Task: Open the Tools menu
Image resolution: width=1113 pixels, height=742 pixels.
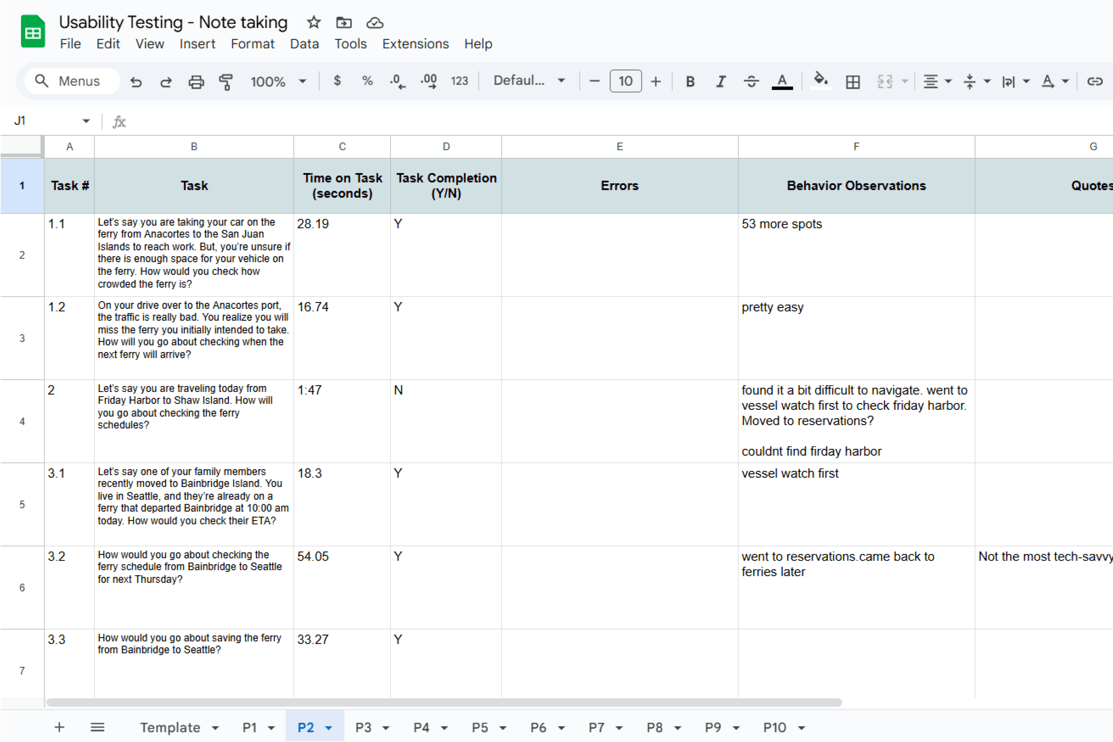Action: click(350, 44)
